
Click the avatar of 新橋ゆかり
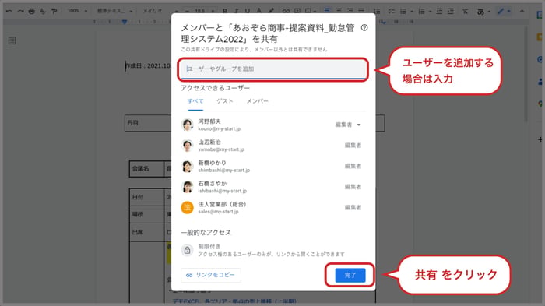[187, 166]
